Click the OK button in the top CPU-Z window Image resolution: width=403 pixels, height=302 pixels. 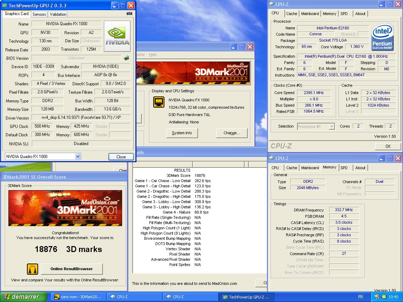tap(388, 146)
